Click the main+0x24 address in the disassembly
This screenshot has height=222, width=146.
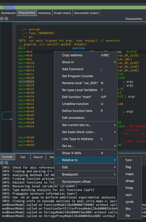(26, 81)
